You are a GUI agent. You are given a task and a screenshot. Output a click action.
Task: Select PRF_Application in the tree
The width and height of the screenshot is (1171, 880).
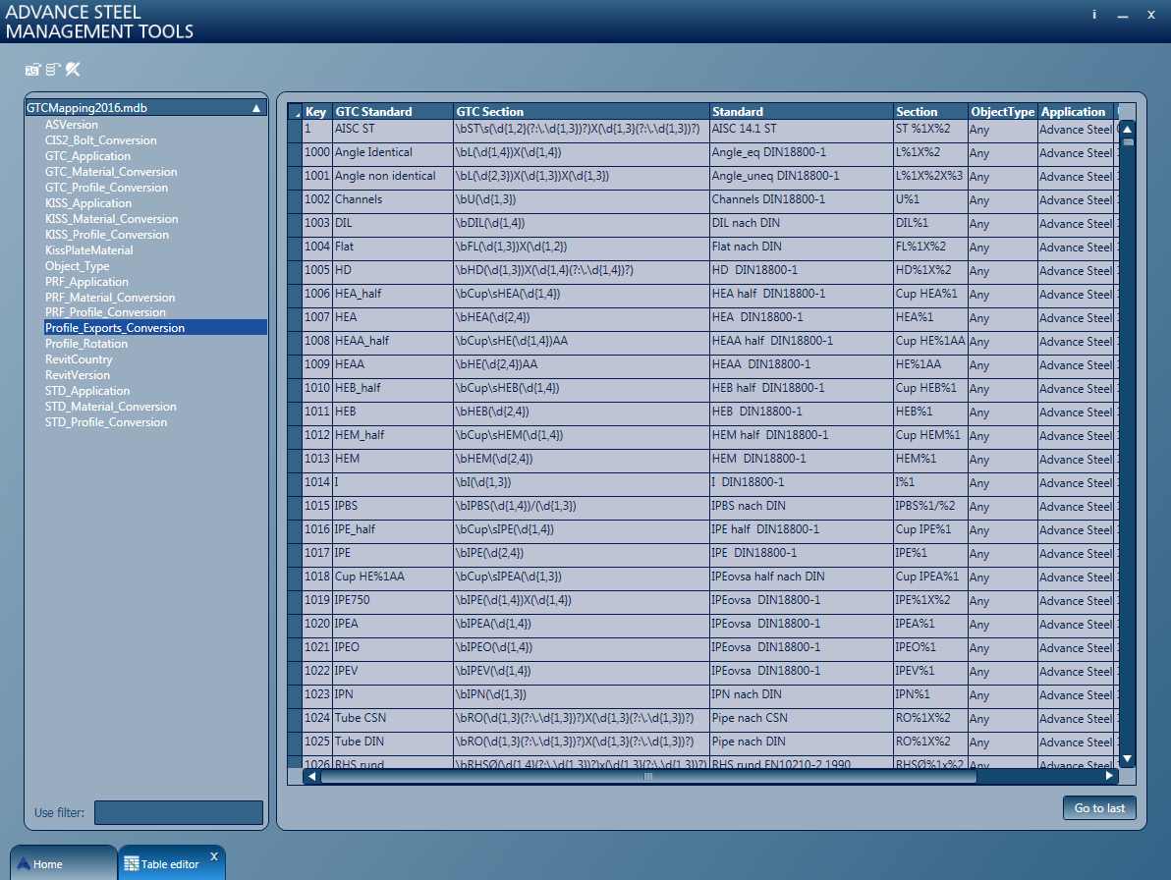pos(86,282)
